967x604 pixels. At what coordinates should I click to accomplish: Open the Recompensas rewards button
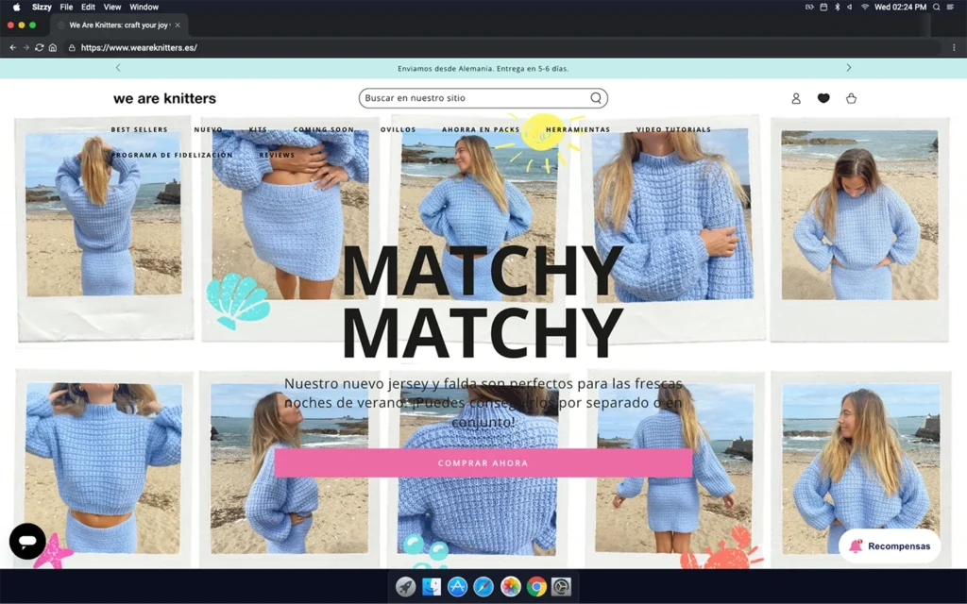point(890,545)
